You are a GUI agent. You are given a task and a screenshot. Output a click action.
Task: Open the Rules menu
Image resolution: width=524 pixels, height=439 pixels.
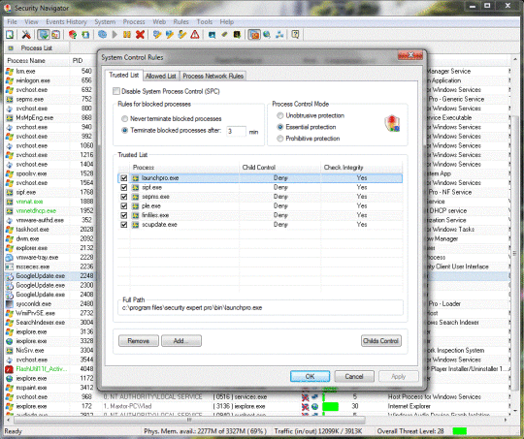[180, 21]
